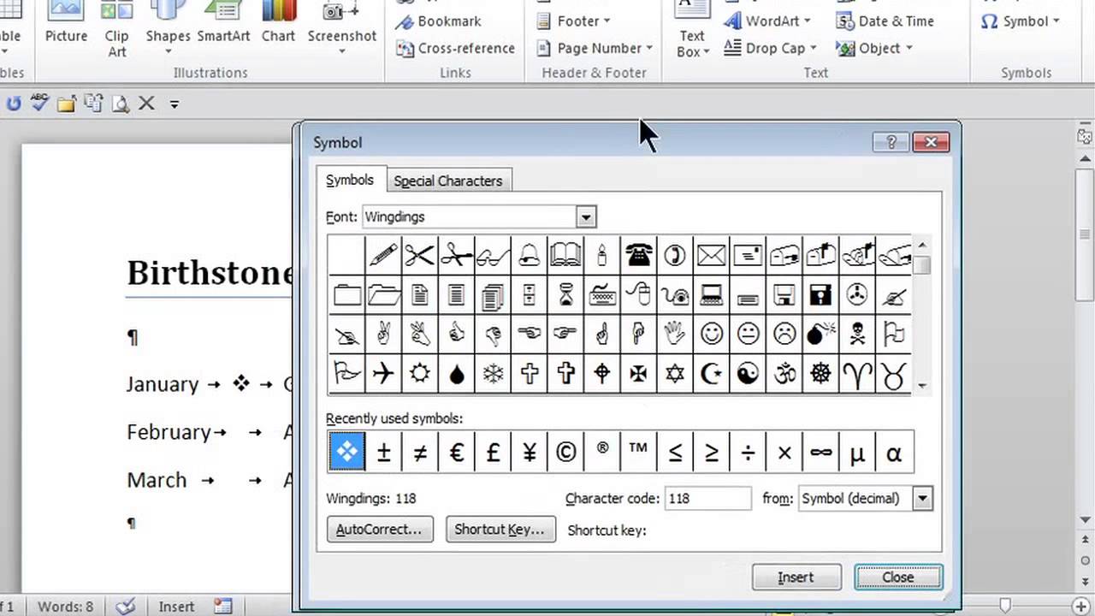This screenshot has width=1095, height=616.
Task: Choose the smiley face symbol
Action: tap(711, 334)
